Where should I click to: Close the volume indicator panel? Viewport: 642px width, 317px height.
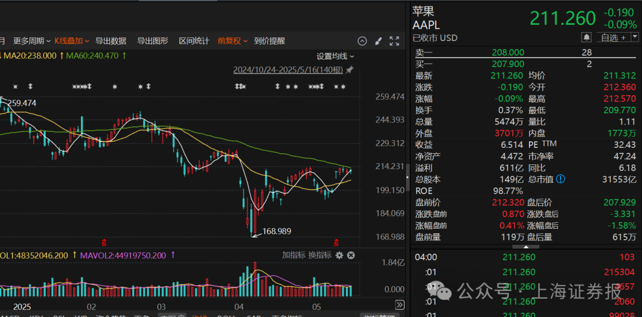[x=351, y=255]
